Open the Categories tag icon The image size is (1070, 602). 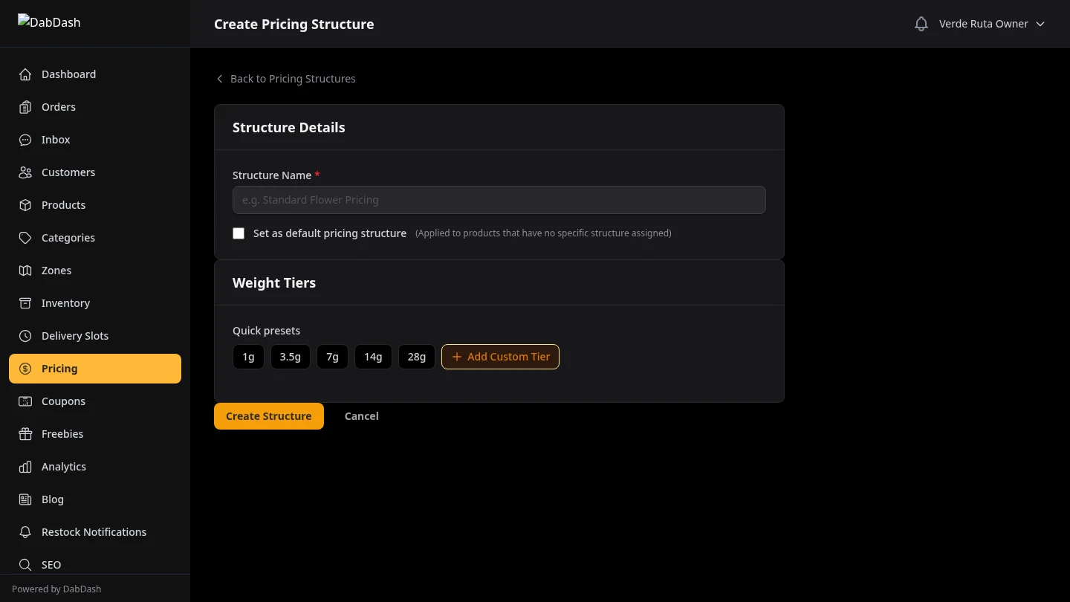tap(25, 238)
